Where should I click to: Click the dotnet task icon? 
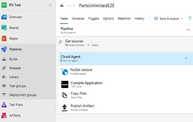click(65, 84)
